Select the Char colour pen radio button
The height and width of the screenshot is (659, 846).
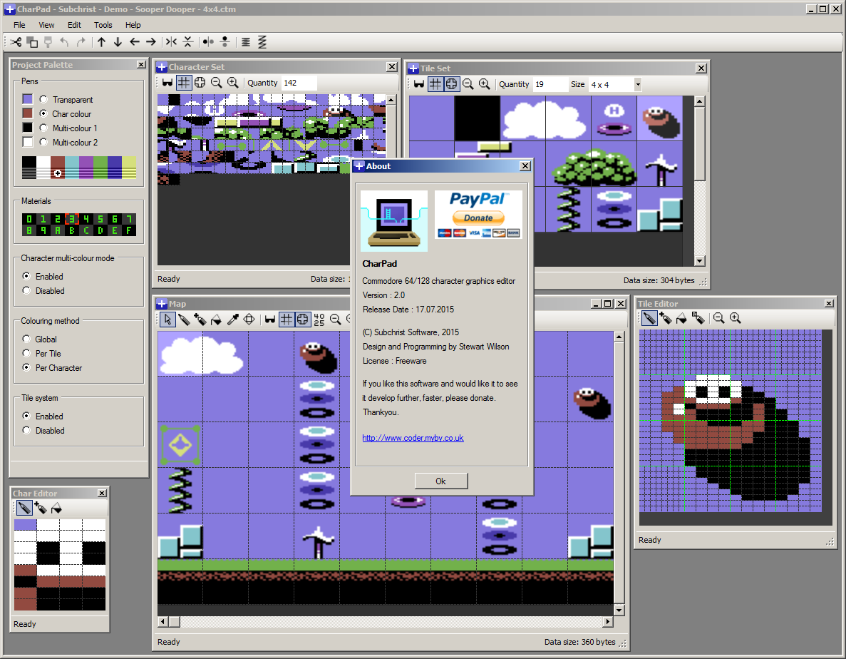pos(43,113)
